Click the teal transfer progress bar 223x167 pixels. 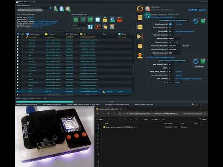(45, 102)
